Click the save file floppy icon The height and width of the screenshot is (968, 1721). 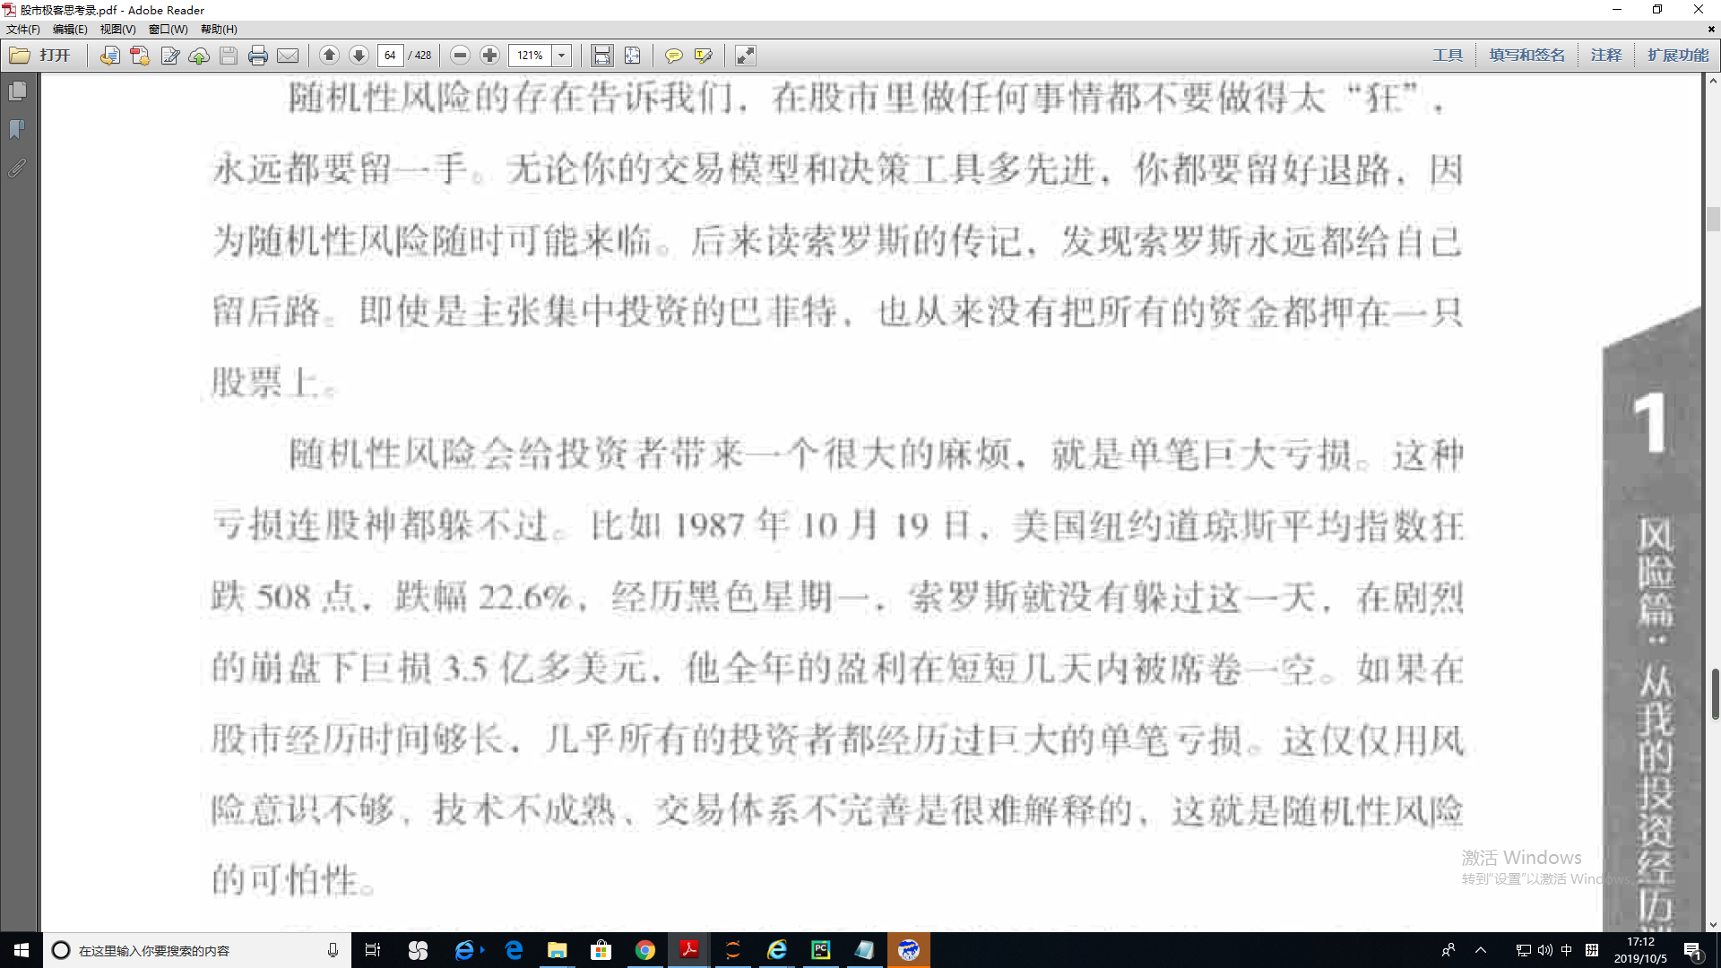229,56
